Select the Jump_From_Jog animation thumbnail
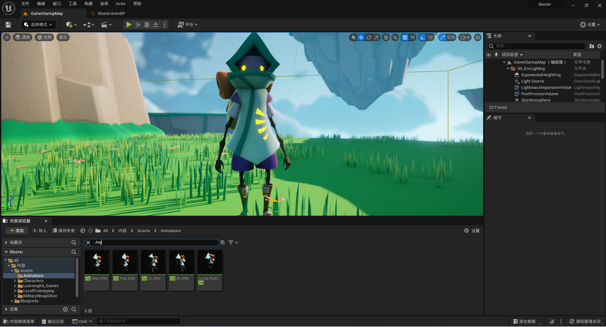Viewport: 606px width, 327px height. click(x=210, y=270)
